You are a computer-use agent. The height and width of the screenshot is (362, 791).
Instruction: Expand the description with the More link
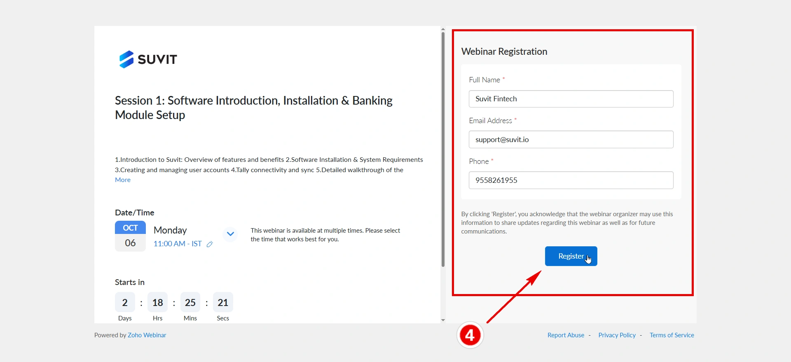coord(123,180)
